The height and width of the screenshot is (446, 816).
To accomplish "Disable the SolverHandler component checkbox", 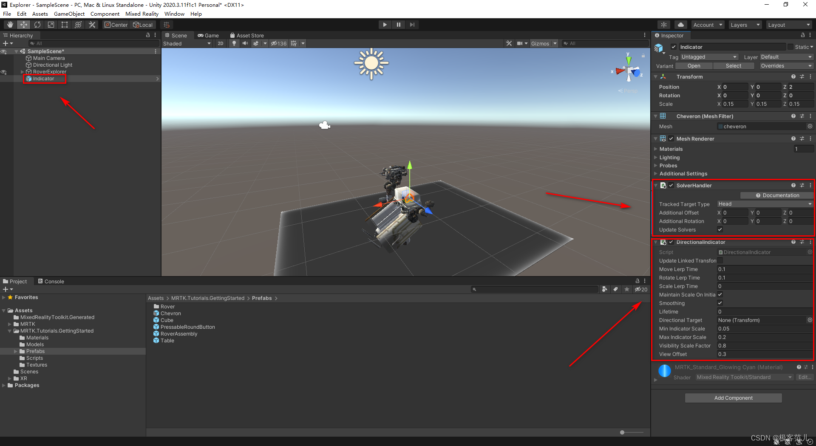I will point(671,186).
